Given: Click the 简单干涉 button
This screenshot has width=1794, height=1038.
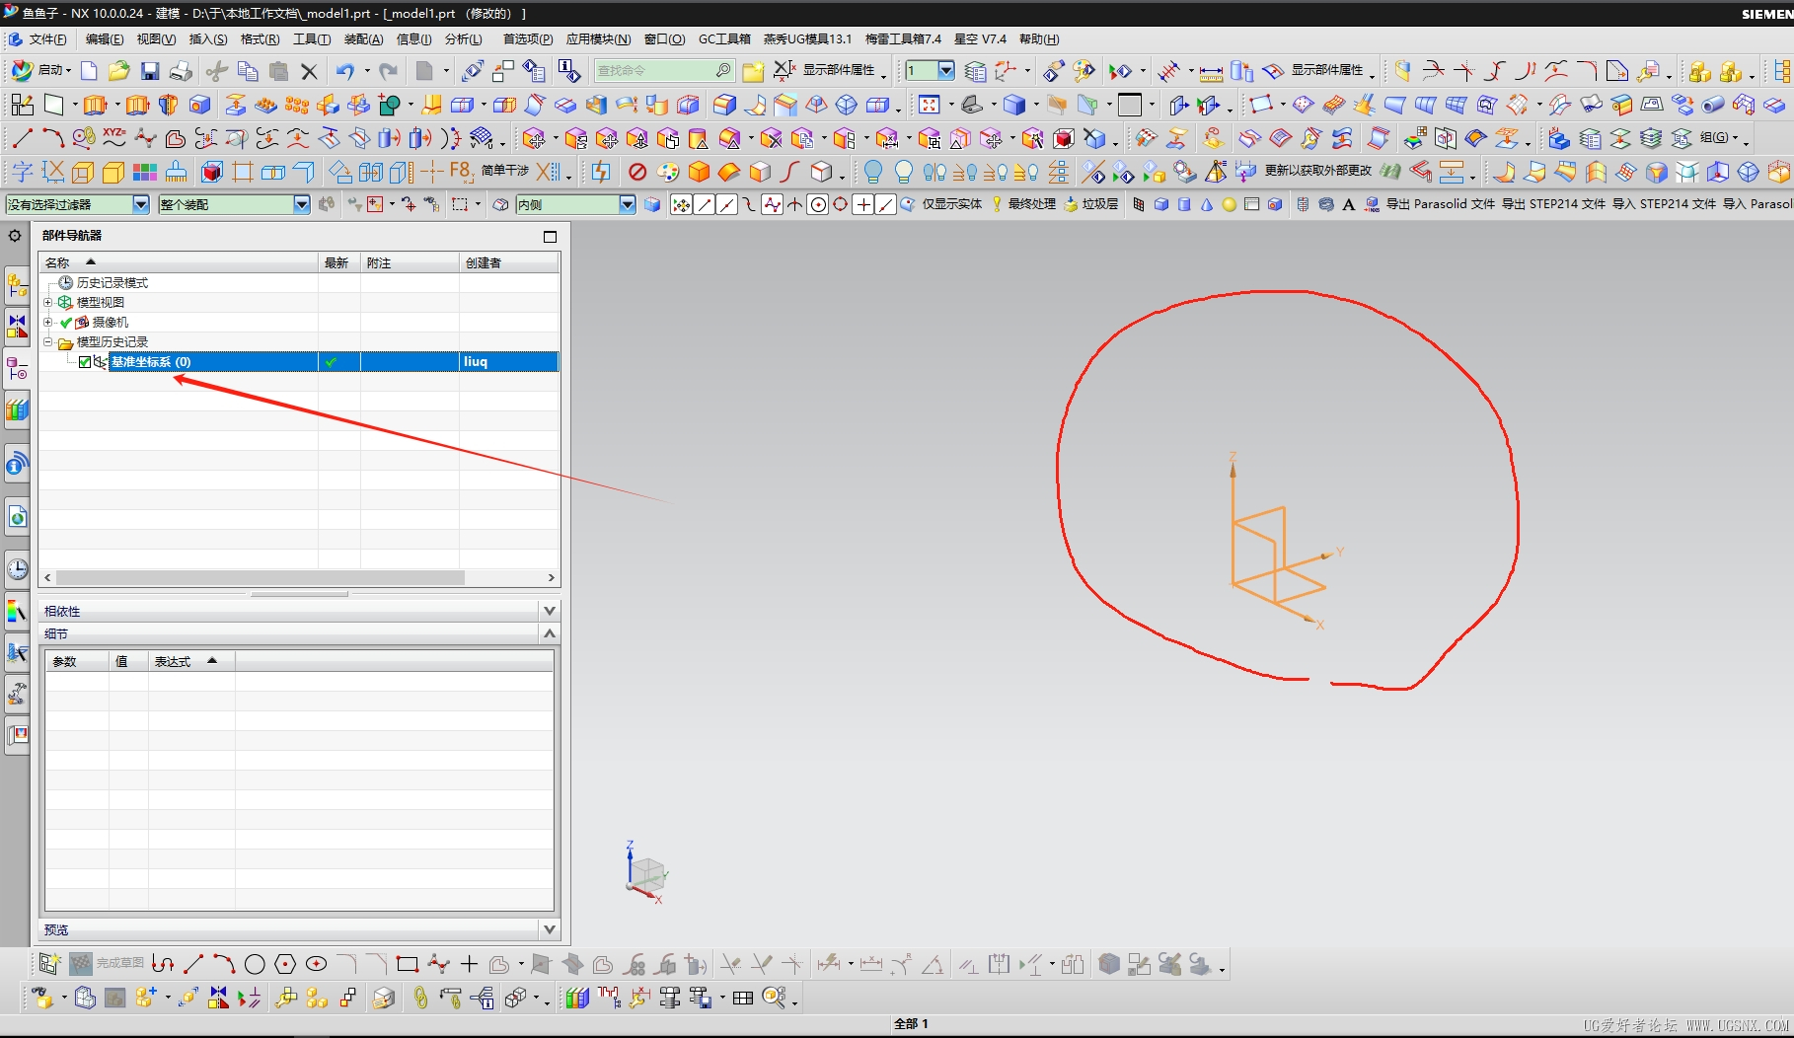Looking at the screenshot, I should 504,171.
